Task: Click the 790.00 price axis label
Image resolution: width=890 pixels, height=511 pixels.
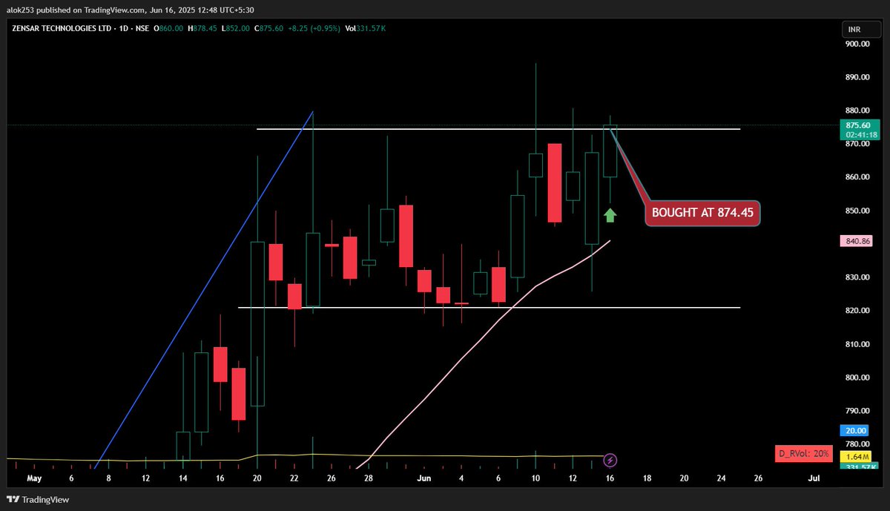Action: tap(857, 411)
